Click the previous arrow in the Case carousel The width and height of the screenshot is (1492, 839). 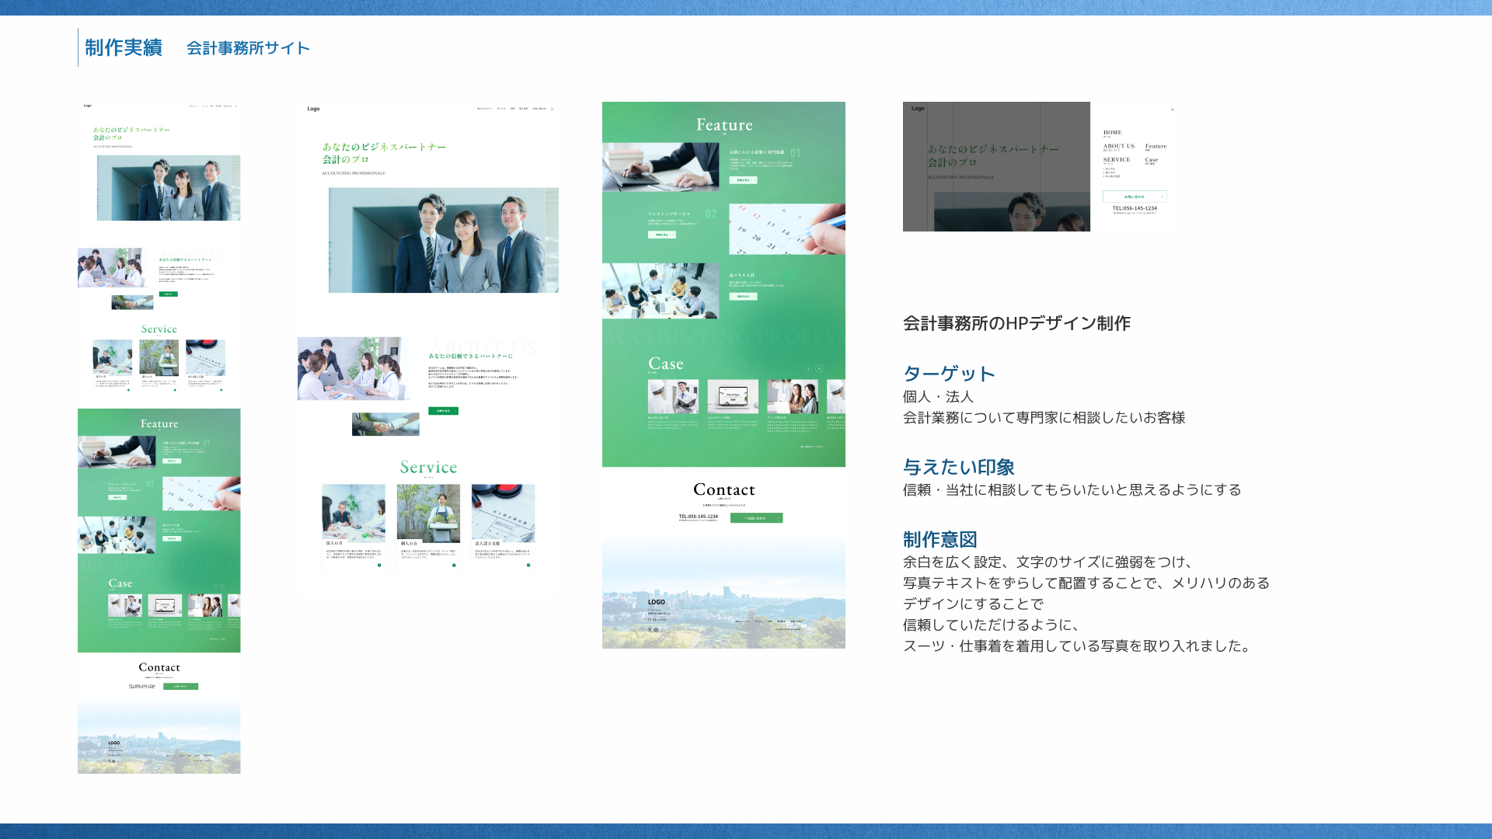point(808,369)
